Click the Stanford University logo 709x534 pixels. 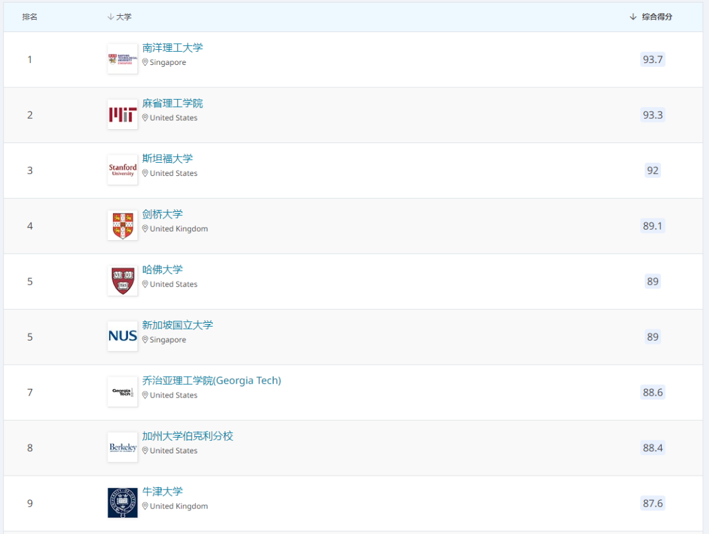pos(123,170)
